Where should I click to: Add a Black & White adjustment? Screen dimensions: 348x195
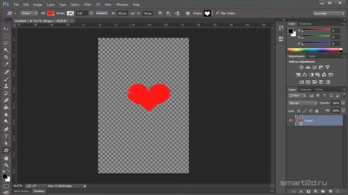311,75
